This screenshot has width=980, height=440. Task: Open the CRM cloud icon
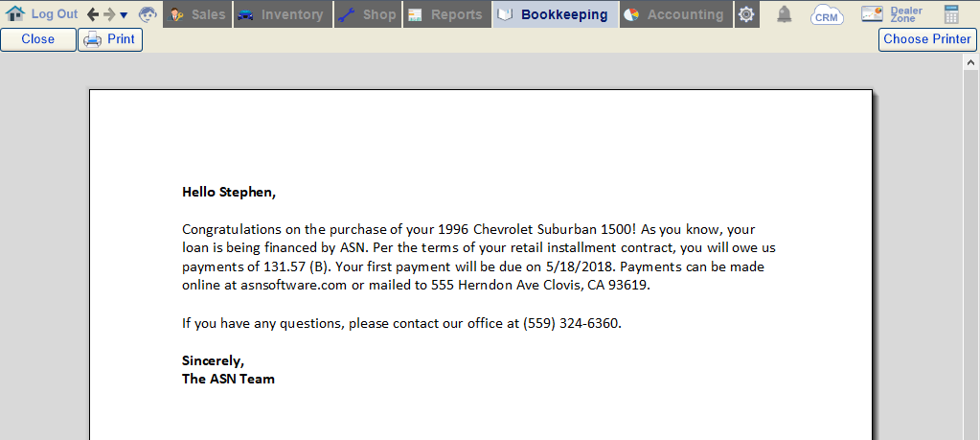(827, 14)
